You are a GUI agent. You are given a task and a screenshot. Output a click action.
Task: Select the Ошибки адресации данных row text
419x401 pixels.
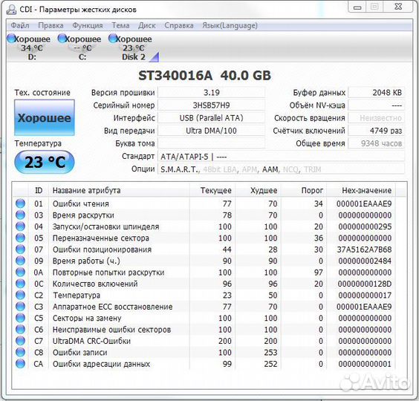101,364
